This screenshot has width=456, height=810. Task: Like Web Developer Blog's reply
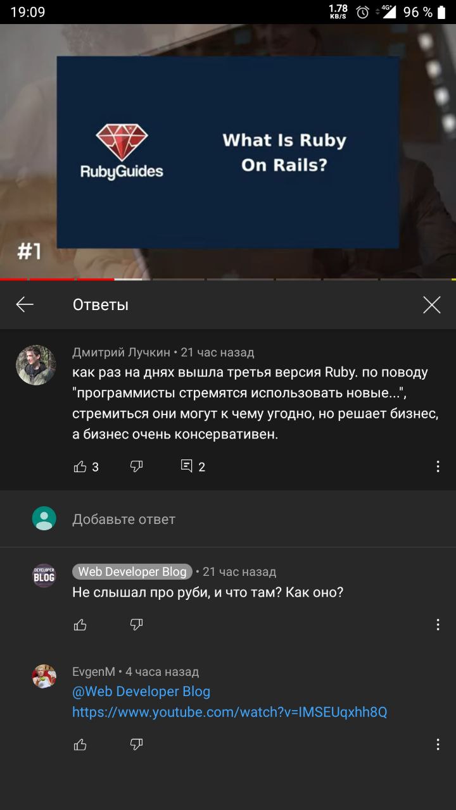[80, 625]
